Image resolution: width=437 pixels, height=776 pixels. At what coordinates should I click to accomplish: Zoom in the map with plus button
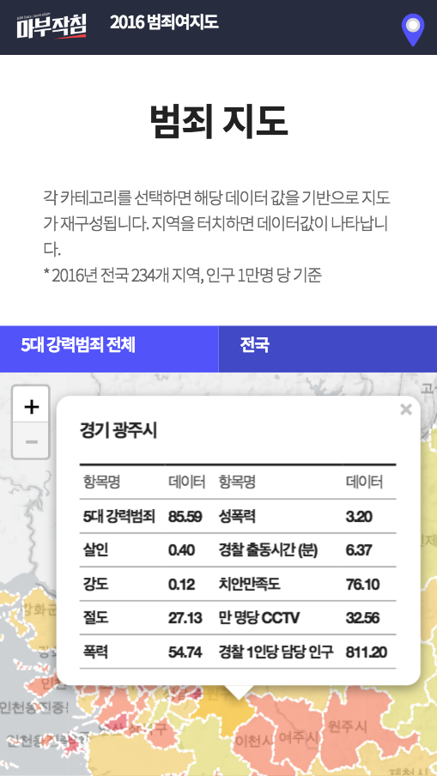click(31, 407)
